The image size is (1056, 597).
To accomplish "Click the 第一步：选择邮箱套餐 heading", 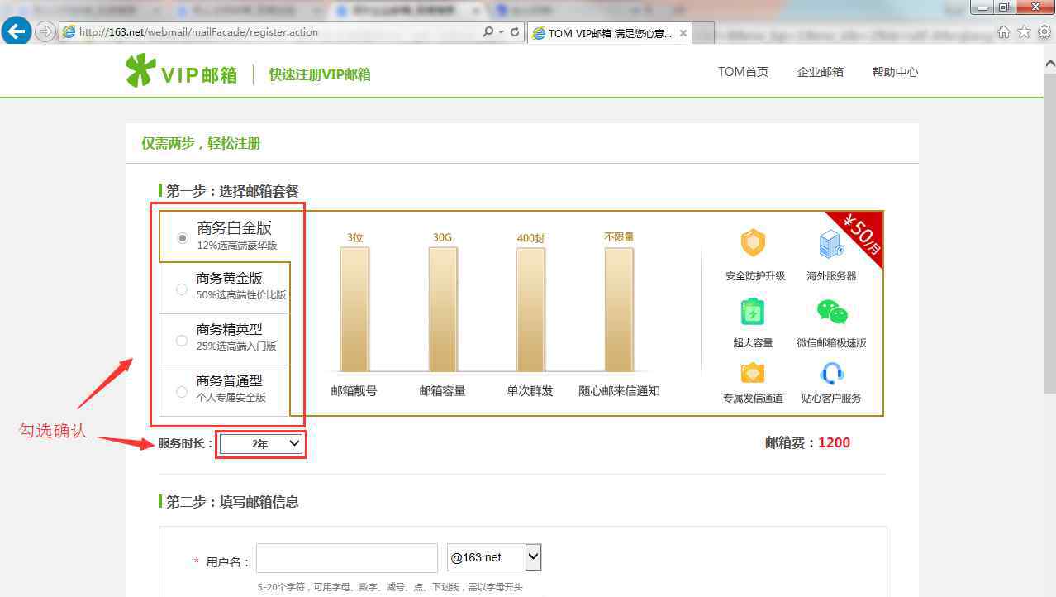I will coord(232,191).
